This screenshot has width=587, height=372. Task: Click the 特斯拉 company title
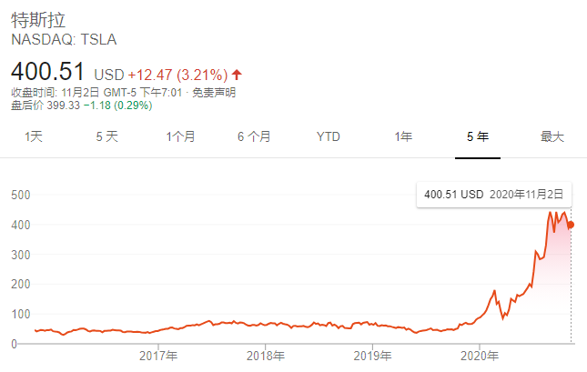pyautogui.click(x=38, y=20)
